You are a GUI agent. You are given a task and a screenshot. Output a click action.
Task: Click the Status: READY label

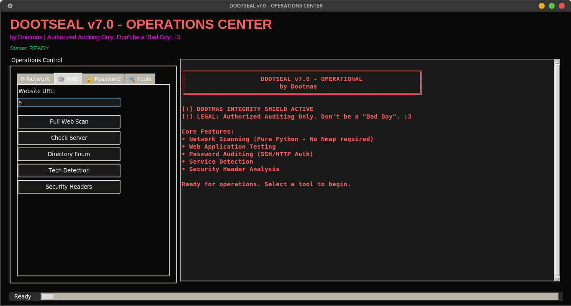click(29, 48)
